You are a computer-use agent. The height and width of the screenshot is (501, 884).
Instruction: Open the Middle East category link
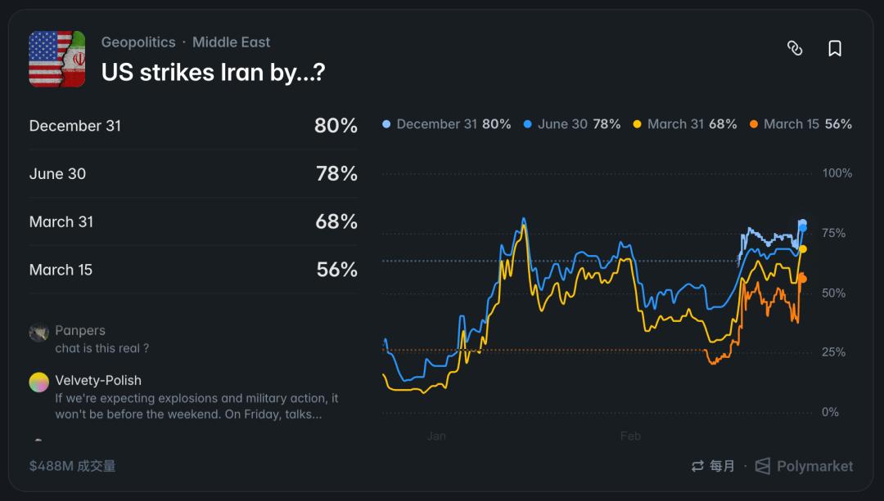pyautogui.click(x=231, y=42)
